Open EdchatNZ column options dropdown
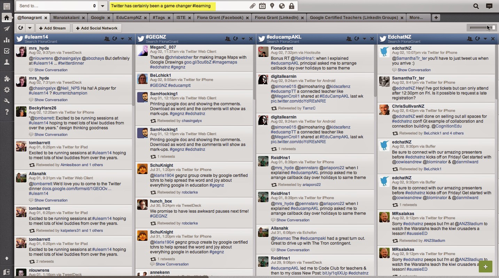Image resolution: width=499 pixels, height=278 pixels. click(485, 39)
